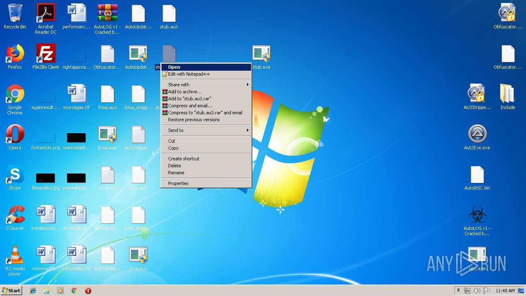Select the Emai.au3 file icon

click(107, 97)
